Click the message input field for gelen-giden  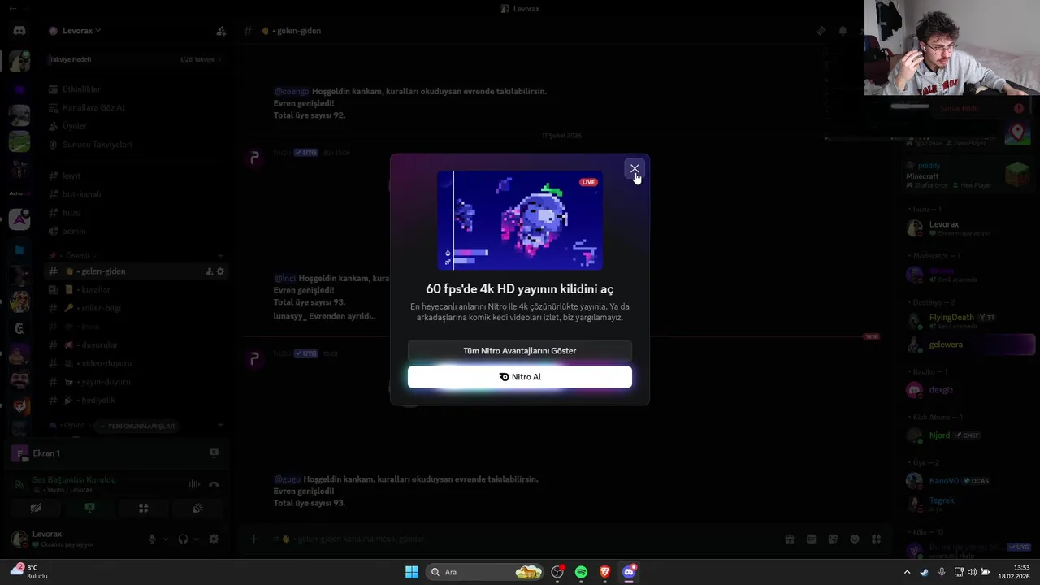tap(520, 539)
